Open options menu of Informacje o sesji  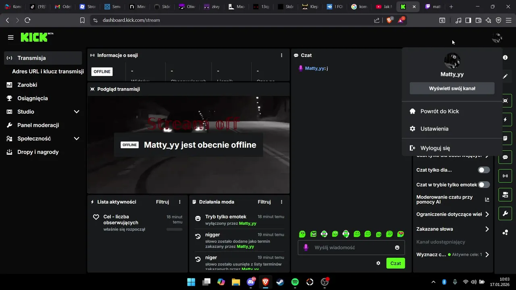pos(281,55)
